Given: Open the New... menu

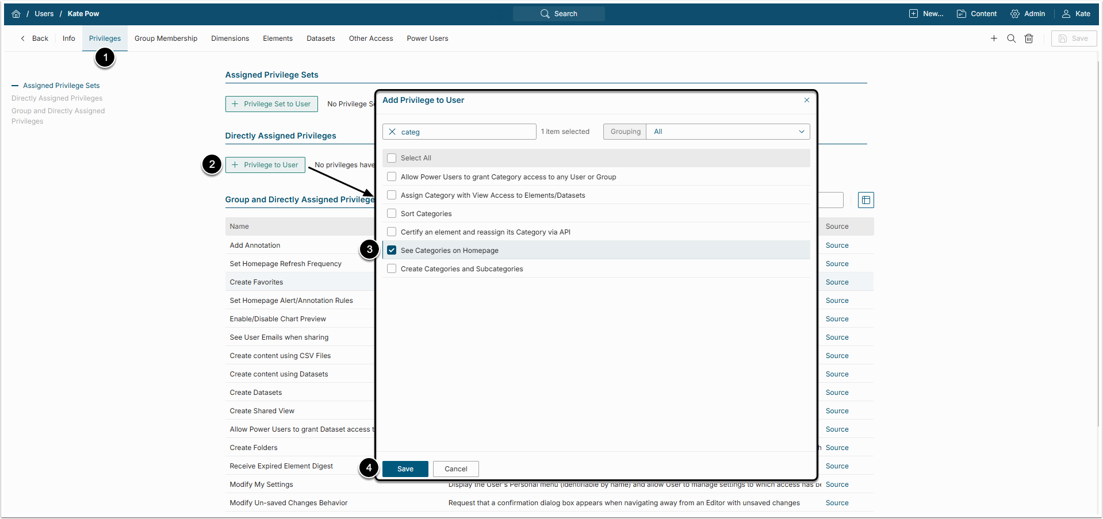Looking at the screenshot, I should point(926,14).
